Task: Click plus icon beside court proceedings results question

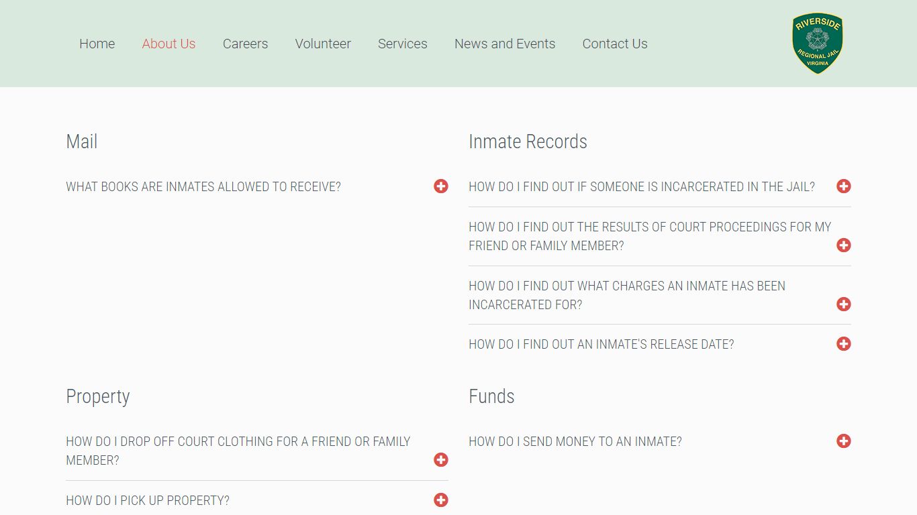Action: coord(844,245)
